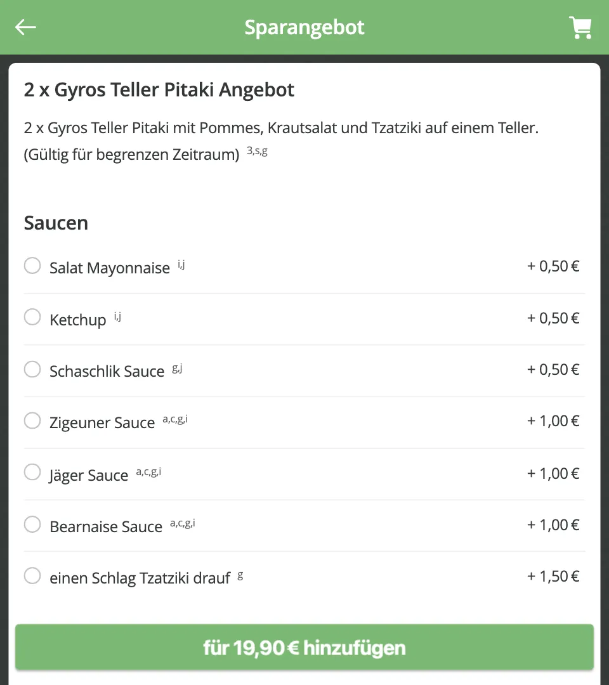Viewport: 609px width, 685px height.
Task: Click the Salat Mayonnaise label text
Action: [x=110, y=268]
